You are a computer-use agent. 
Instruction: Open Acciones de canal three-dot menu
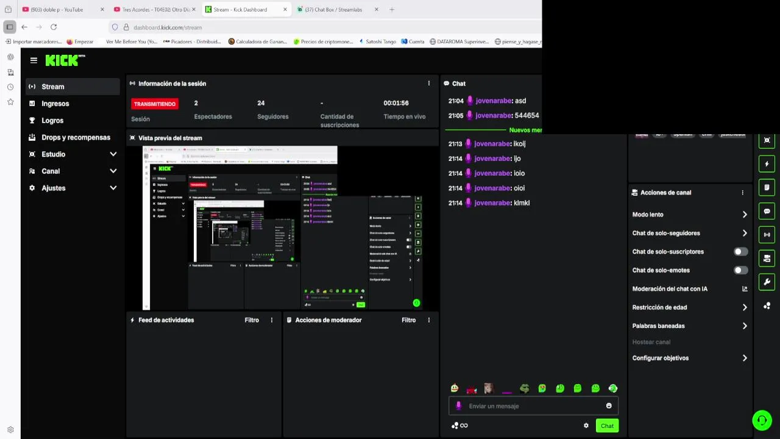coord(742,193)
